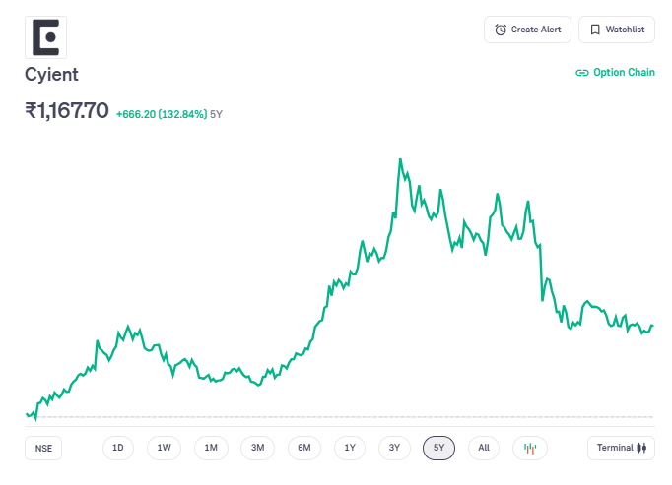
Task: View the All time range
Action: tap(484, 449)
